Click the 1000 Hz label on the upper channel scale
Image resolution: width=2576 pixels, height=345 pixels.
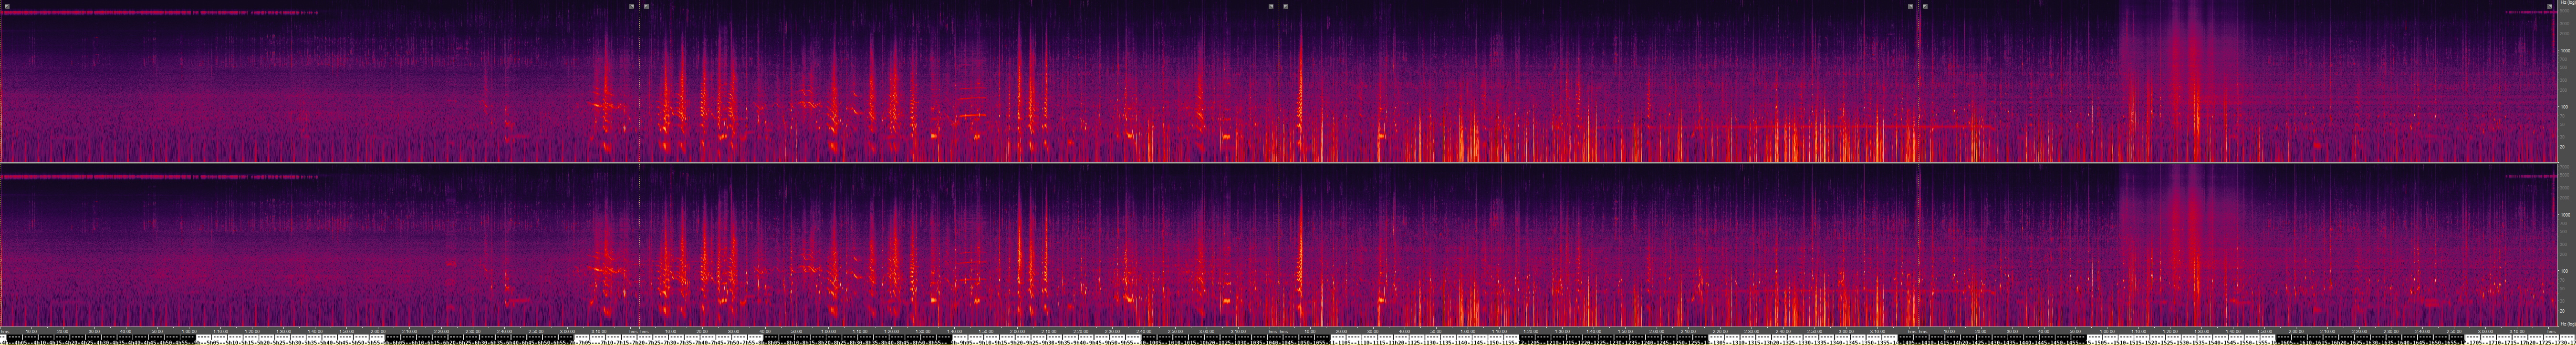click(x=2564, y=50)
